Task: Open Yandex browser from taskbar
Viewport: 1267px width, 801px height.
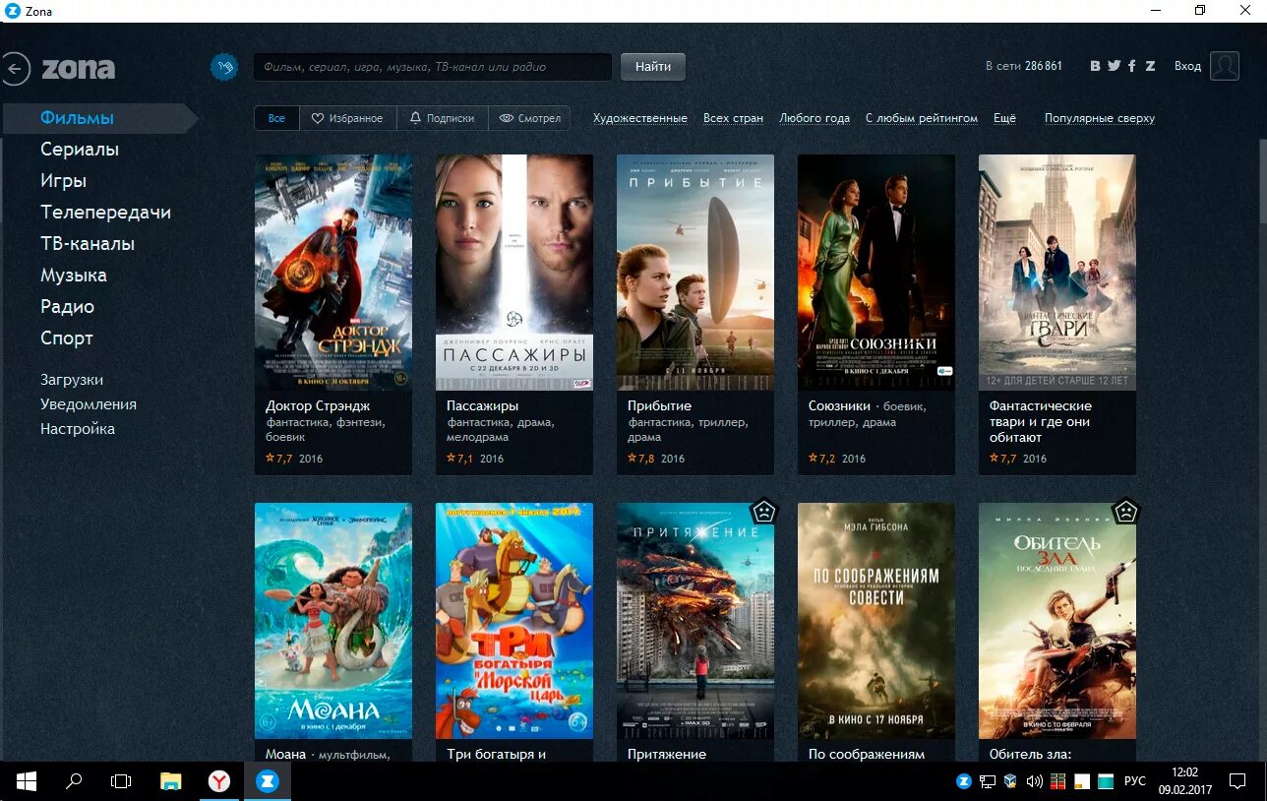Action: click(x=219, y=781)
